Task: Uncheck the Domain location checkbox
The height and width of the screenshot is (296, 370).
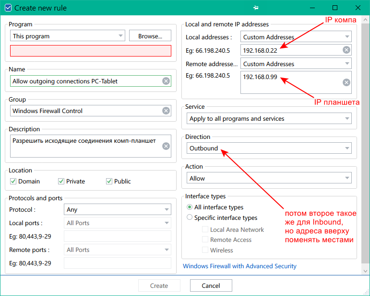Action: point(13,182)
